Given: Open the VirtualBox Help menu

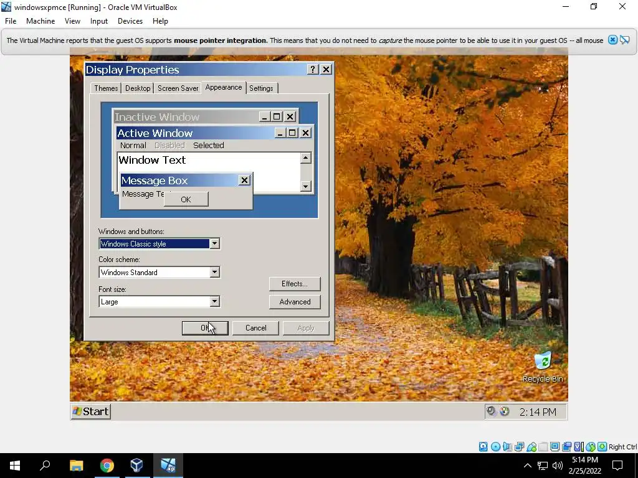Looking at the screenshot, I should coord(160,21).
